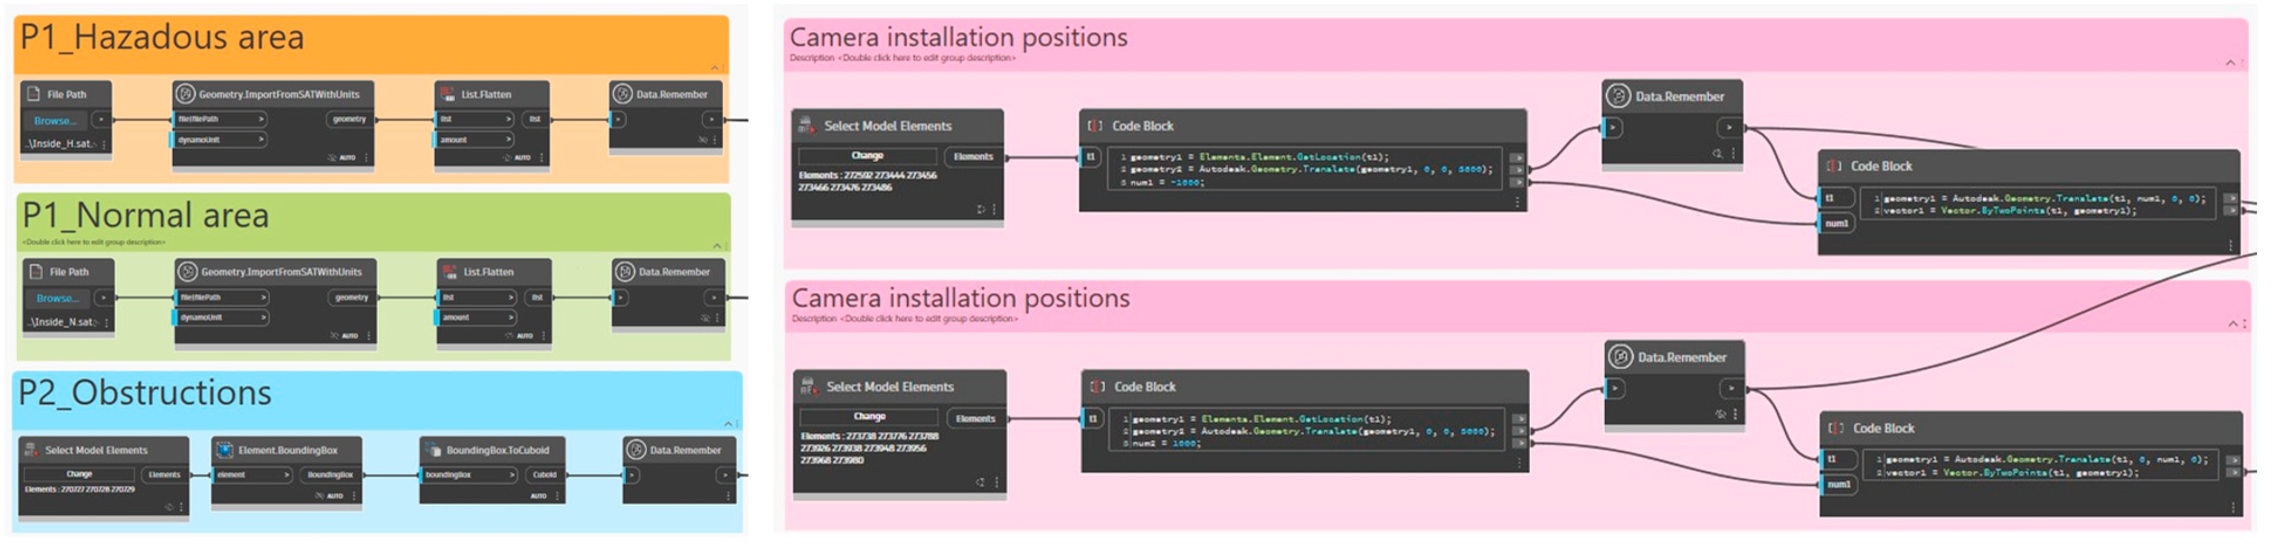Click the P1_Normal area group title

(146, 215)
